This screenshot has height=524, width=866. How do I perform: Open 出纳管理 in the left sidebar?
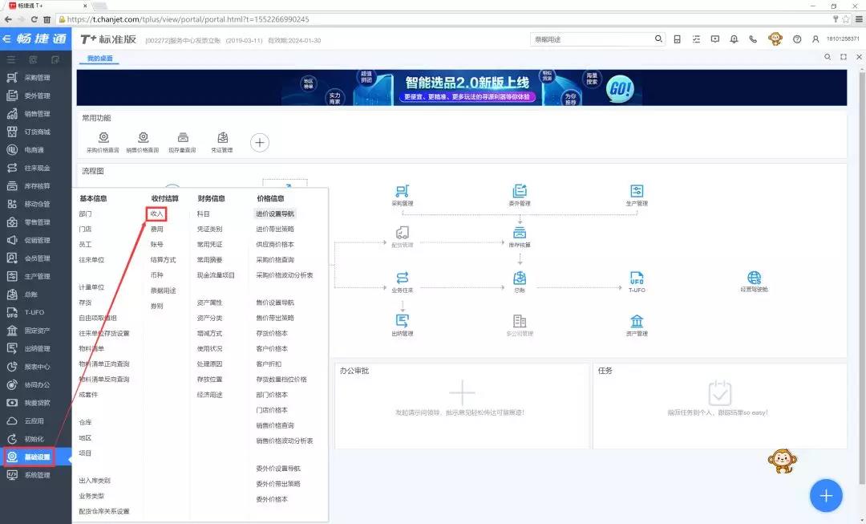(x=36, y=349)
